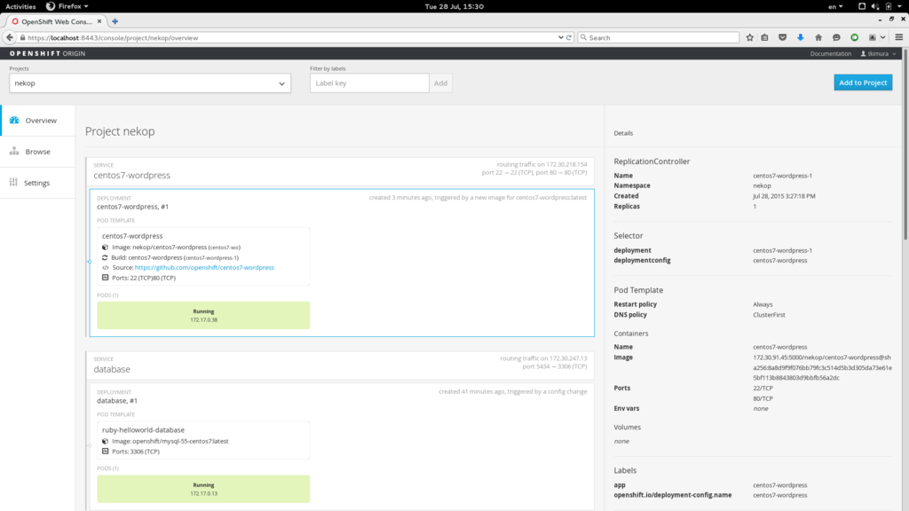Open the Browse sitemap icon
The width and height of the screenshot is (909, 511).
(x=14, y=151)
